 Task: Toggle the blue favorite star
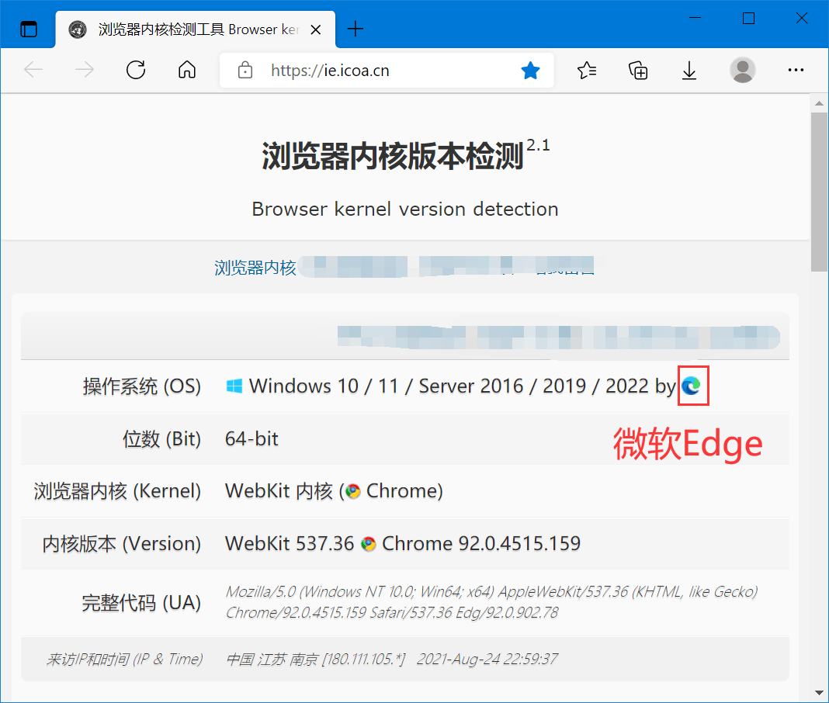pyautogui.click(x=530, y=70)
